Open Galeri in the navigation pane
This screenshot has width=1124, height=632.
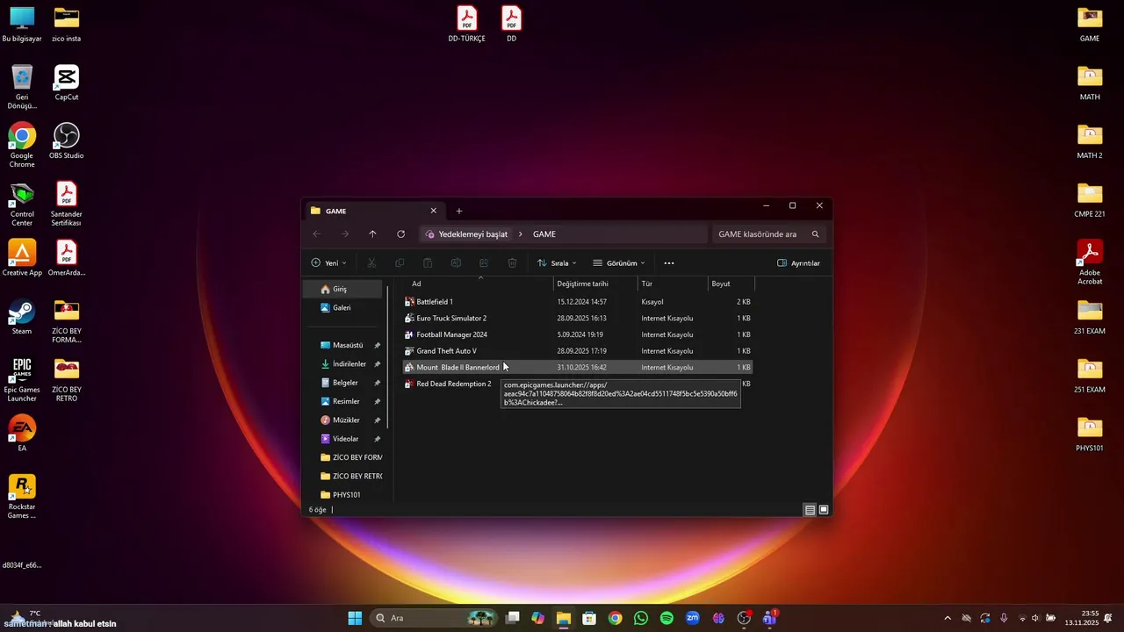(x=343, y=307)
